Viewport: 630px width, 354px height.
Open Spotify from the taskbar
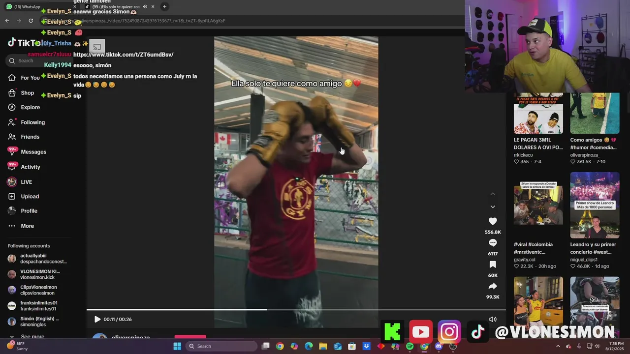(409, 346)
